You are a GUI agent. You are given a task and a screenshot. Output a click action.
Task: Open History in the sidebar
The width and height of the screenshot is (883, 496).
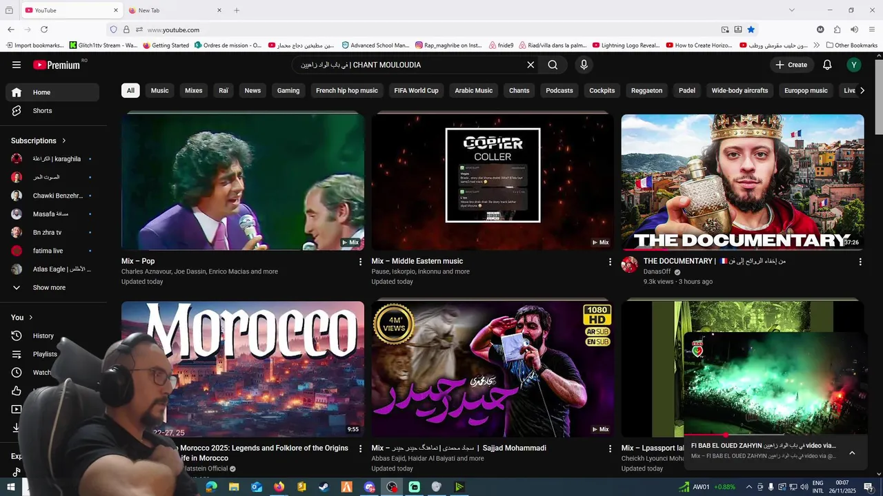(52, 335)
